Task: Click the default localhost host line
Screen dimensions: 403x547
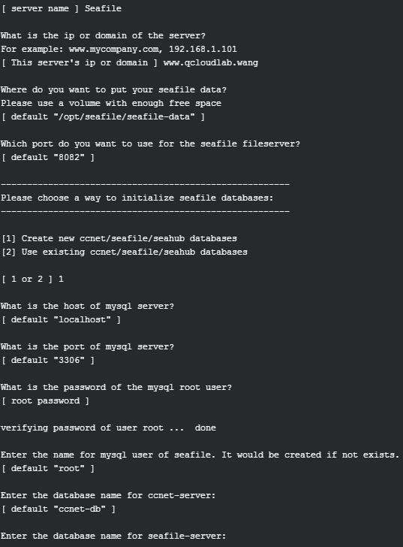Action: (x=61, y=319)
